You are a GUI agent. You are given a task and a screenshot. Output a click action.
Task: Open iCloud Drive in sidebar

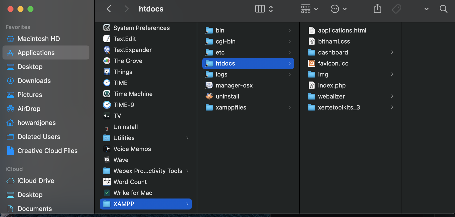tap(46, 181)
